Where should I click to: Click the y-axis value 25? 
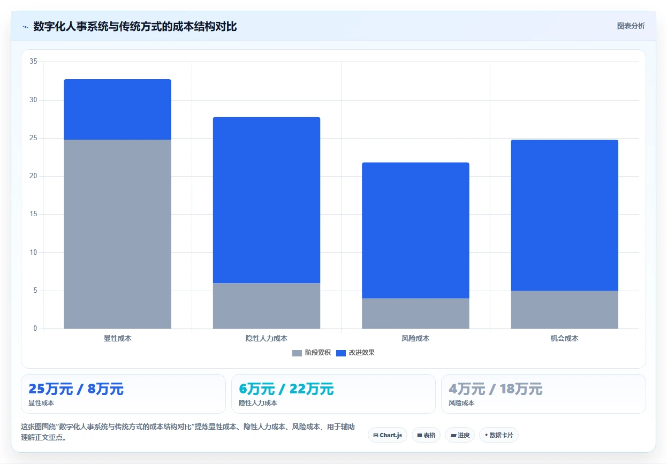pyautogui.click(x=33, y=138)
